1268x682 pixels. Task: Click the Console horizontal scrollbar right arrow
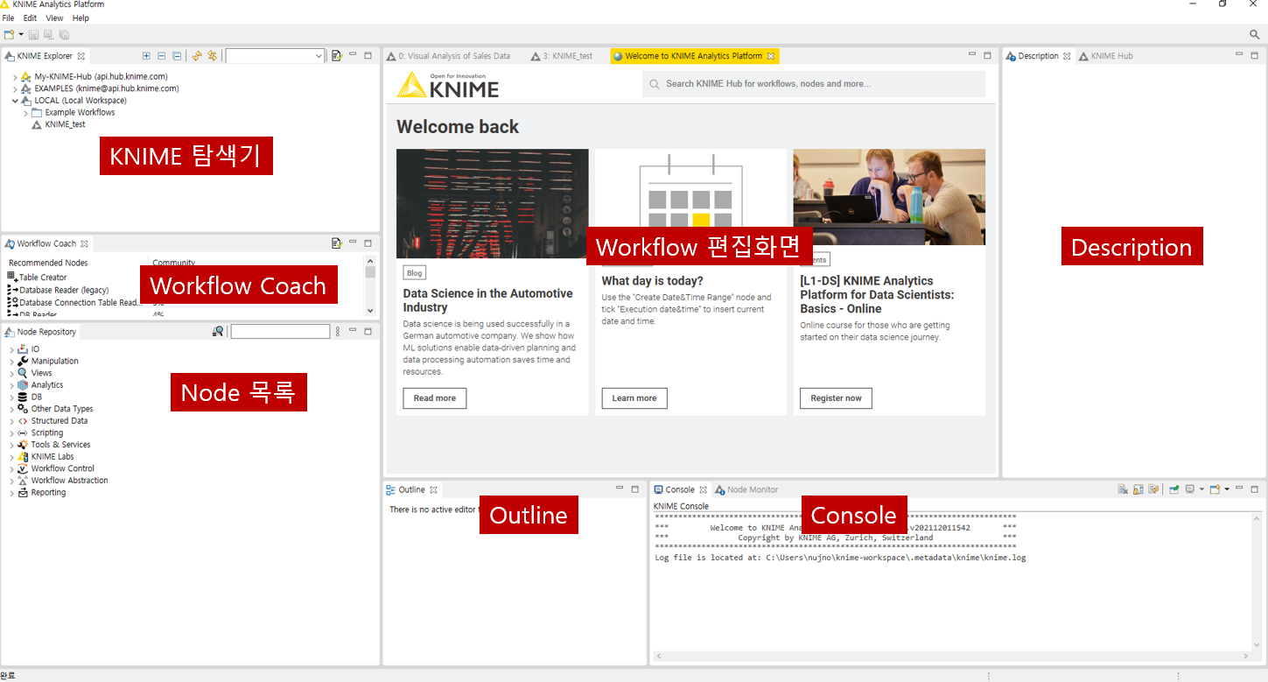(1246, 656)
